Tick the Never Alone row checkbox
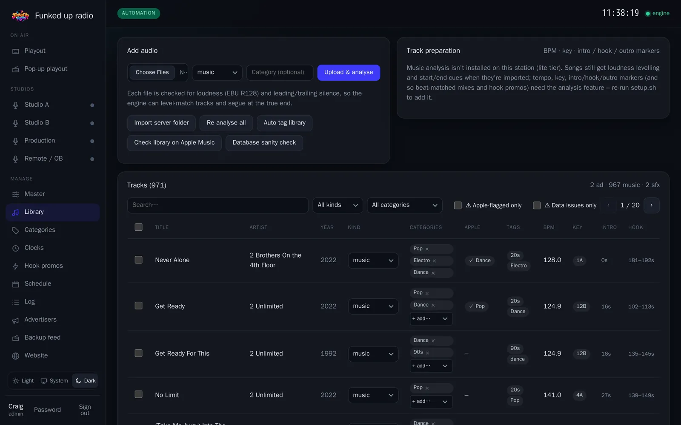Image resolution: width=681 pixels, height=425 pixels. 138,260
